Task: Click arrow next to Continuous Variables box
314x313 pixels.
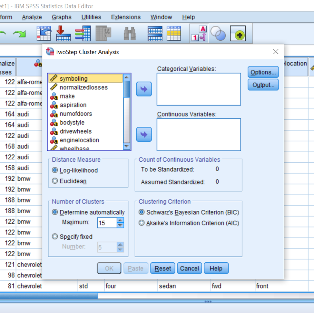Action: (x=144, y=134)
